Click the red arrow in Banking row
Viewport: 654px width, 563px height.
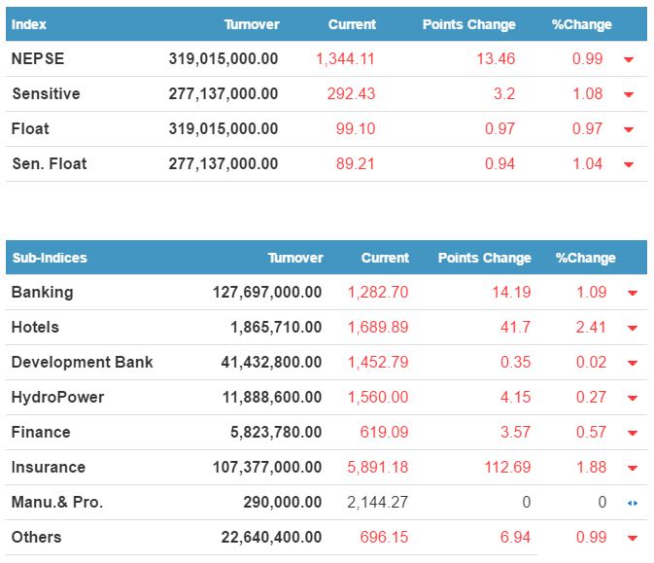[x=633, y=293]
